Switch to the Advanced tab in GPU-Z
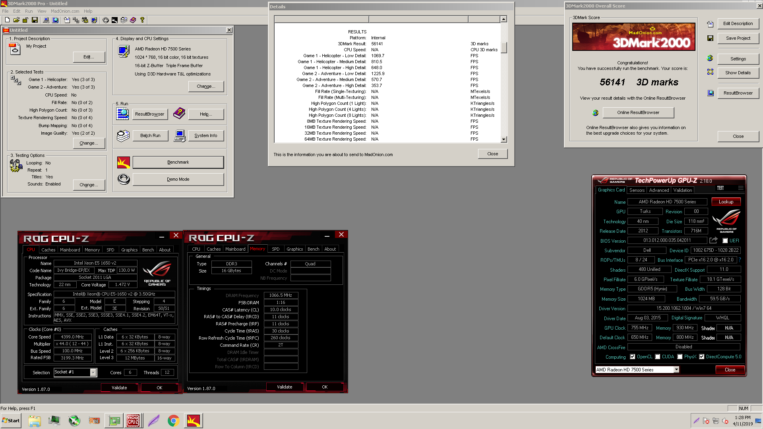The height and width of the screenshot is (429, 763). [659, 190]
